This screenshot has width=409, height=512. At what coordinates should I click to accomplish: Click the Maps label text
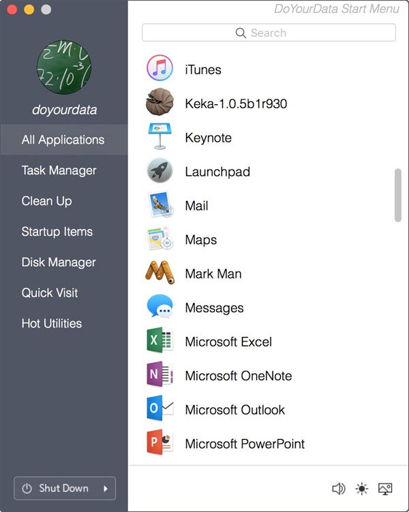tap(200, 240)
